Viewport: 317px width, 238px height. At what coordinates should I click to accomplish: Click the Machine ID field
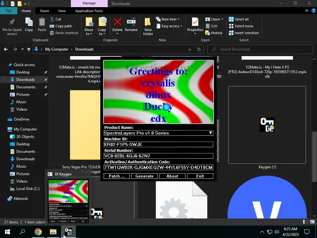[x=158, y=144]
